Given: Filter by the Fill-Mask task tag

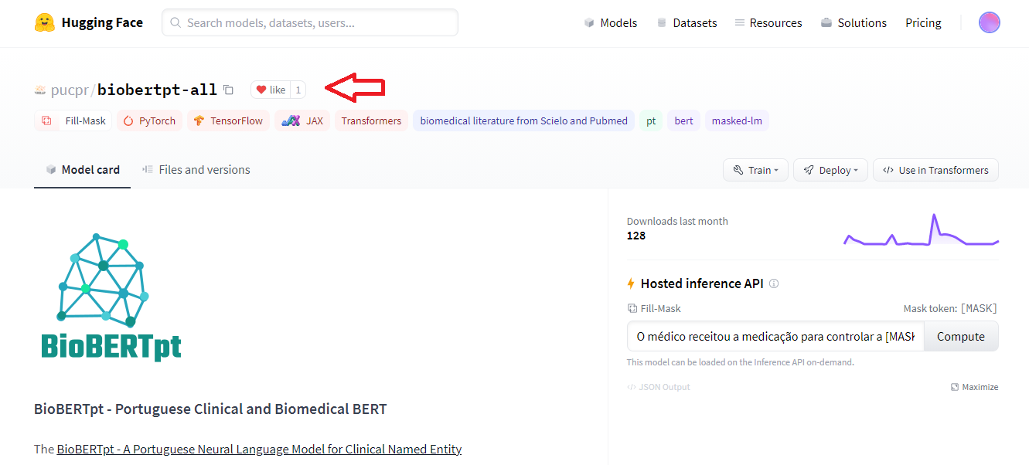Looking at the screenshot, I should click(73, 120).
